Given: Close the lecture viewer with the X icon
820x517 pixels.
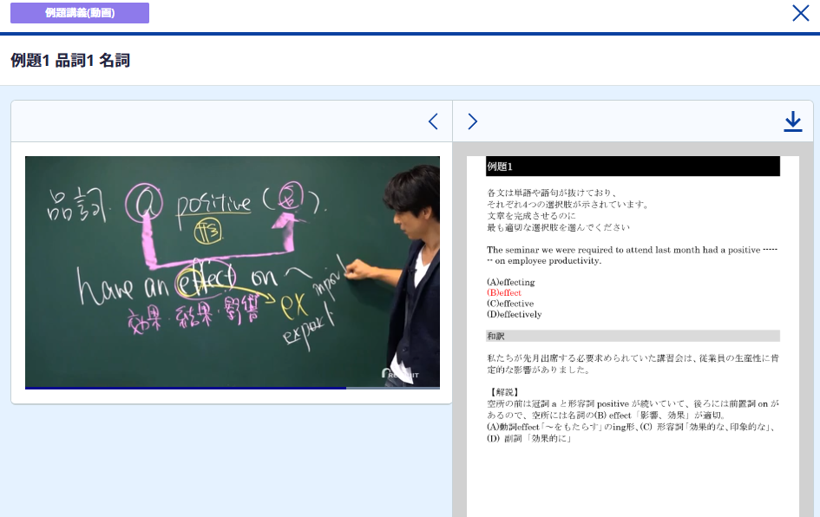Looking at the screenshot, I should [x=800, y=13].
